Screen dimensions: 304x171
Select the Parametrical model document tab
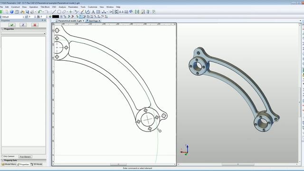pyautogui.click(x=70, y=21)
